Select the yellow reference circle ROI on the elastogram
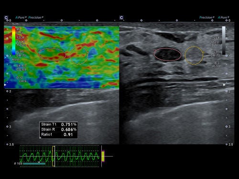The height and width of the screenshot is (179, 239). [x=79, y=55]
